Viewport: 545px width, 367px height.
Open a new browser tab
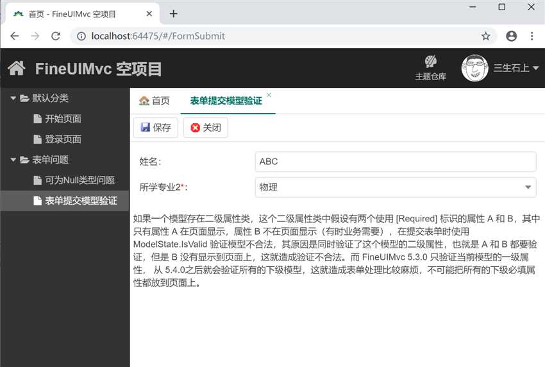174,14
